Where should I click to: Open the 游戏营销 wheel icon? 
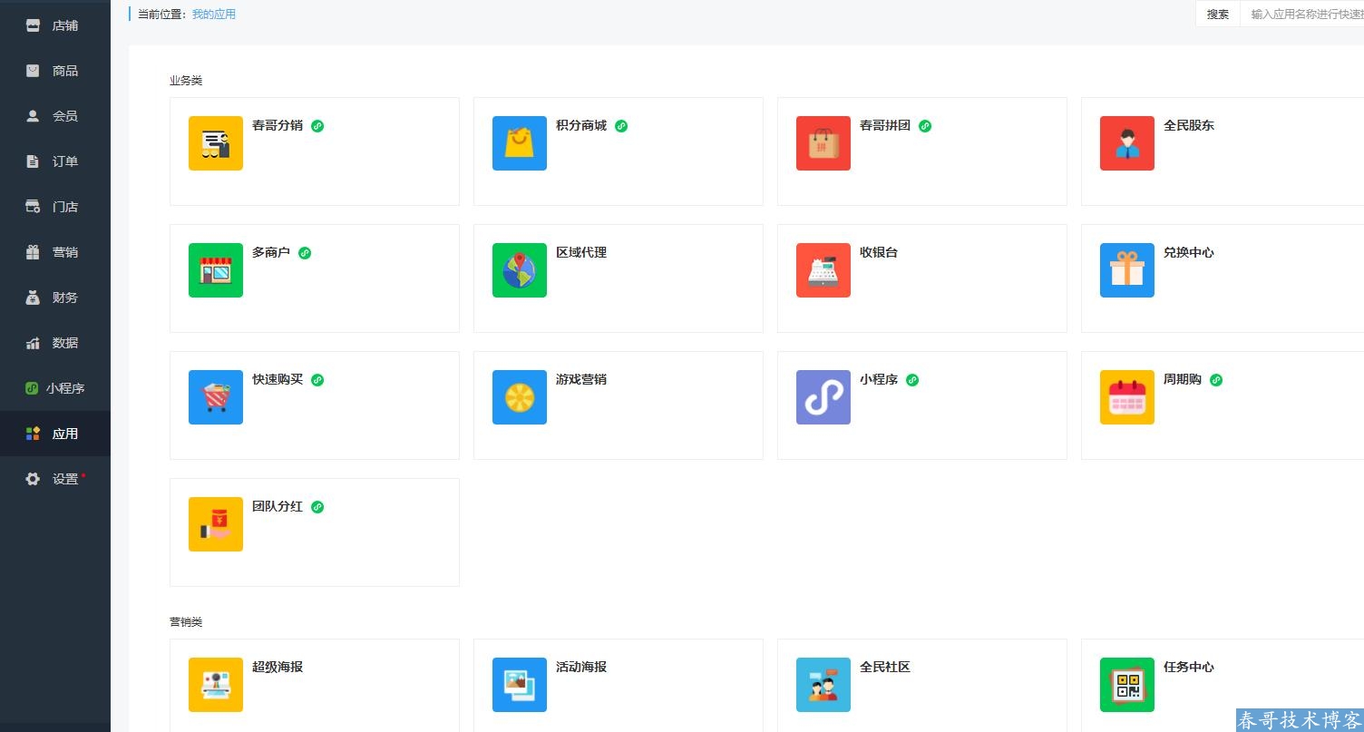pyautogui.click(x=520, y=397)
